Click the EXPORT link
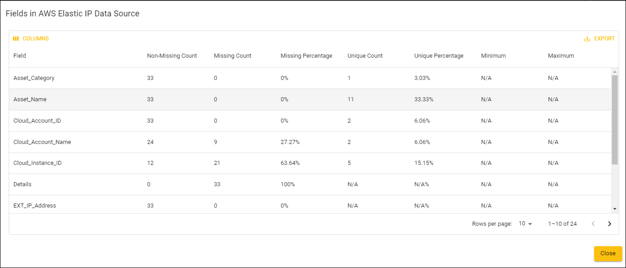Screen dimensions: 626x268 click(x=604, y=38)
